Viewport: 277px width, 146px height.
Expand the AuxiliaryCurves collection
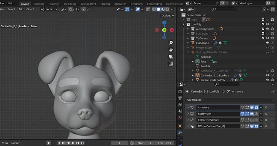click(x=188, y=29)
